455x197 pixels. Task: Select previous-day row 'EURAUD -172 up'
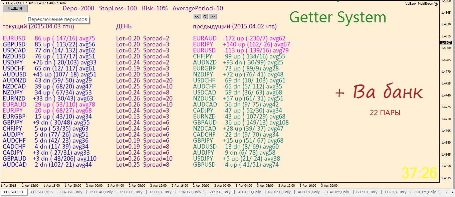239,38
